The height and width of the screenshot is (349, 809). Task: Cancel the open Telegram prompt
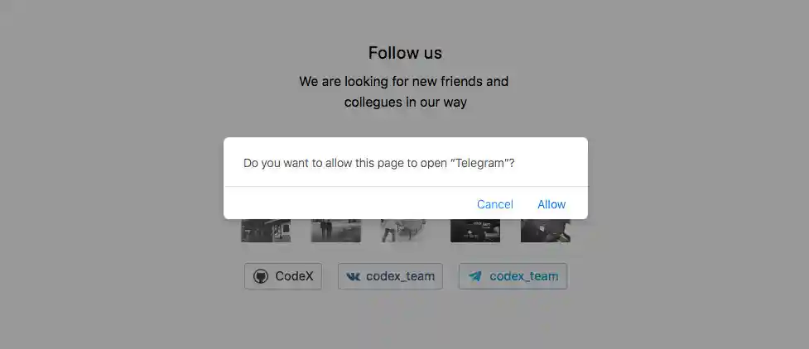tap(495, 204)
